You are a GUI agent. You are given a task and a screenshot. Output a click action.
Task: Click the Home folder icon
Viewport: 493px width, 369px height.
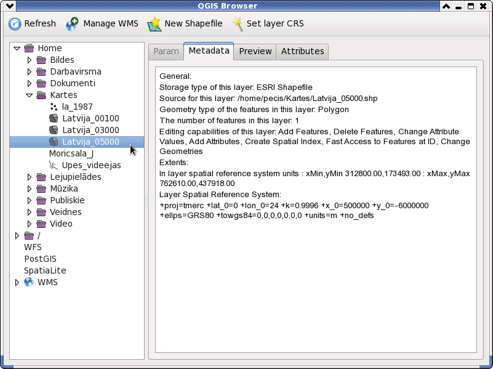[29, 48]
